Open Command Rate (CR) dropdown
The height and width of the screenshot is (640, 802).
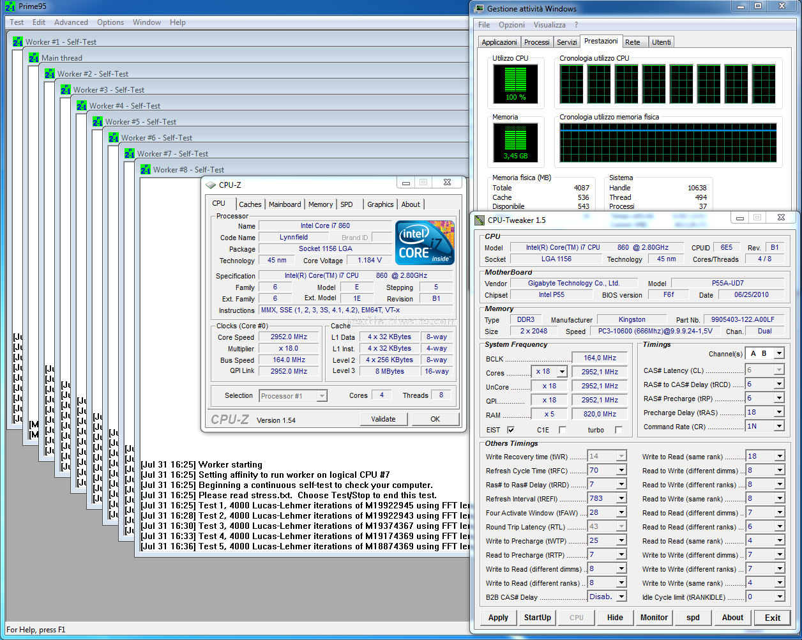779,427
